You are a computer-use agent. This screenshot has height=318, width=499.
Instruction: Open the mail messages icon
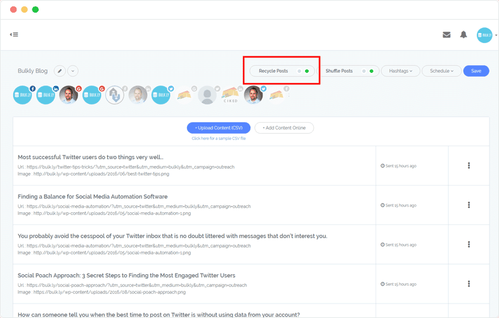[x=446, y=35]
